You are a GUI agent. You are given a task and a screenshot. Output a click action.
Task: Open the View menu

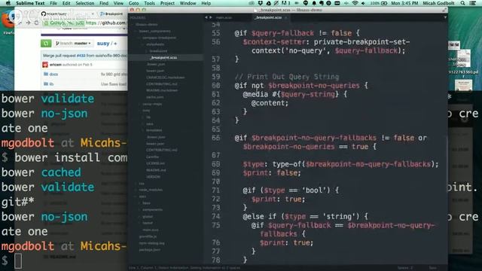[118, 3]
